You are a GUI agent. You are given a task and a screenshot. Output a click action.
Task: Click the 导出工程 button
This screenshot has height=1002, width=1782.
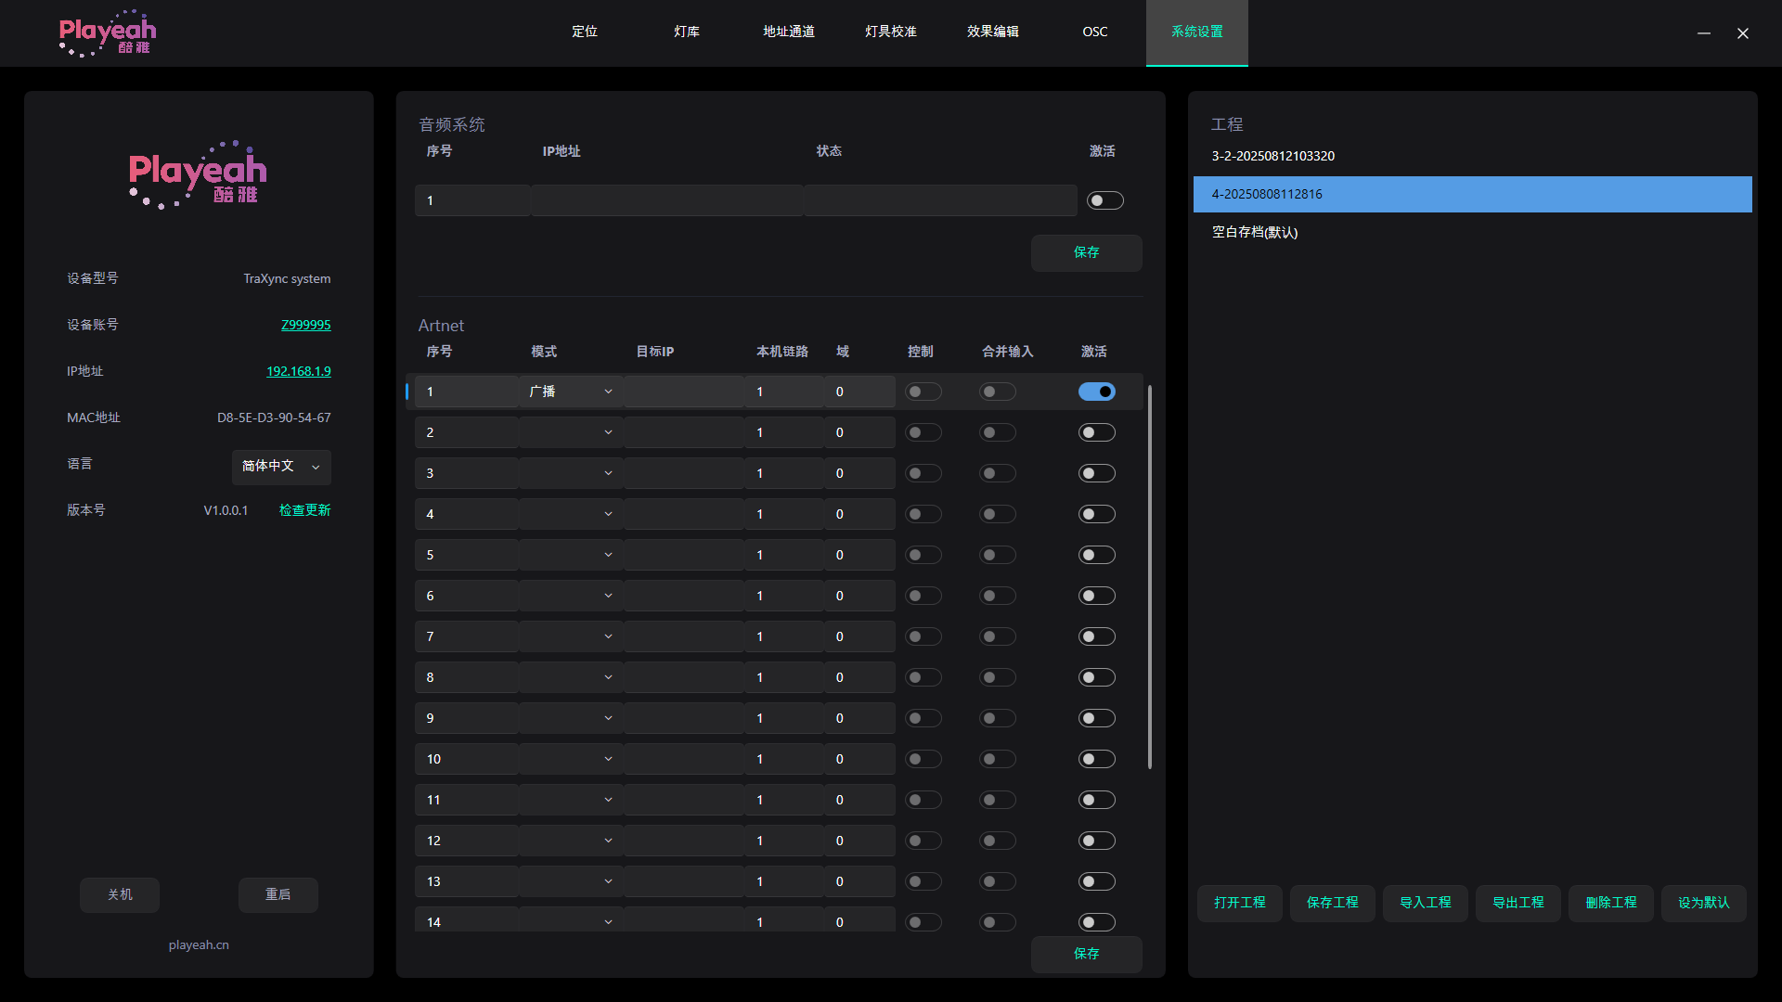1517,903
